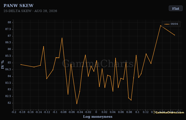
Task: Click the y-axis label 84.5
Action: (x=8, y=69)
